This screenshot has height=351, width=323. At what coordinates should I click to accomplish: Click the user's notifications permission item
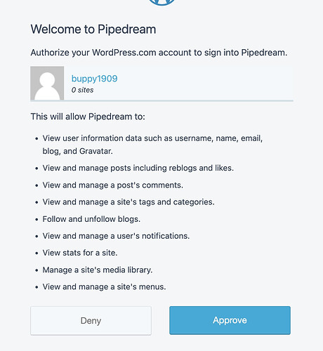(116, 236)
